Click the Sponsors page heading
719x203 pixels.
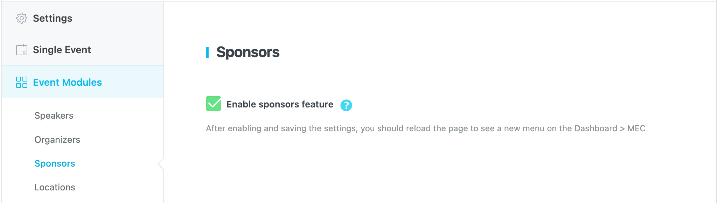(x=248, y=52)
